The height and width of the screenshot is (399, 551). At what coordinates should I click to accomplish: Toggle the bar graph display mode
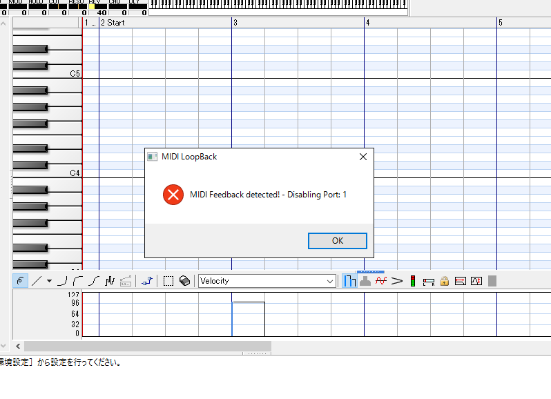click(349, 281)
